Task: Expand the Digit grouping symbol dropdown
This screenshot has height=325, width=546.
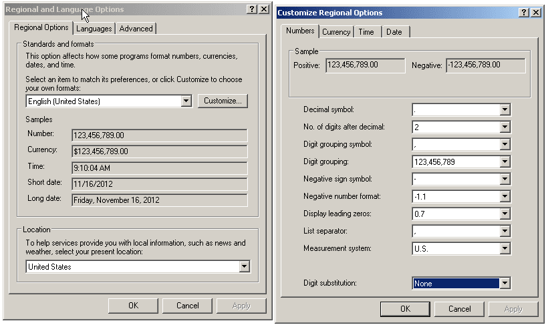Action: [505, 145]
